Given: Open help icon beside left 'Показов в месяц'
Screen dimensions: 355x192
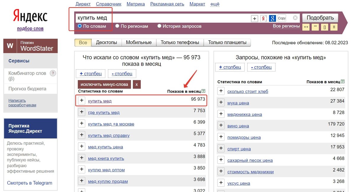Looking at the screenshot, I should tap(204, 91).
